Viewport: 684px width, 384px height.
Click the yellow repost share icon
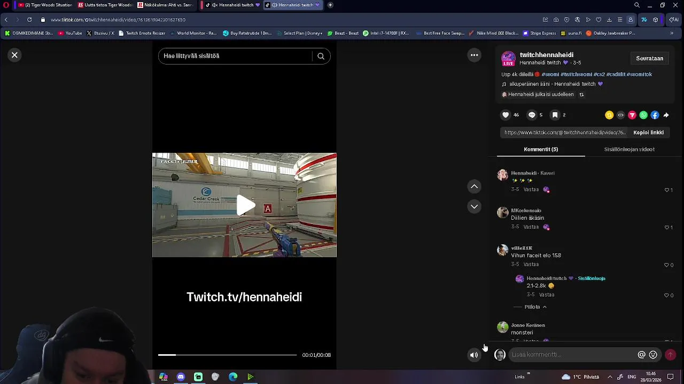coord(609,115)
